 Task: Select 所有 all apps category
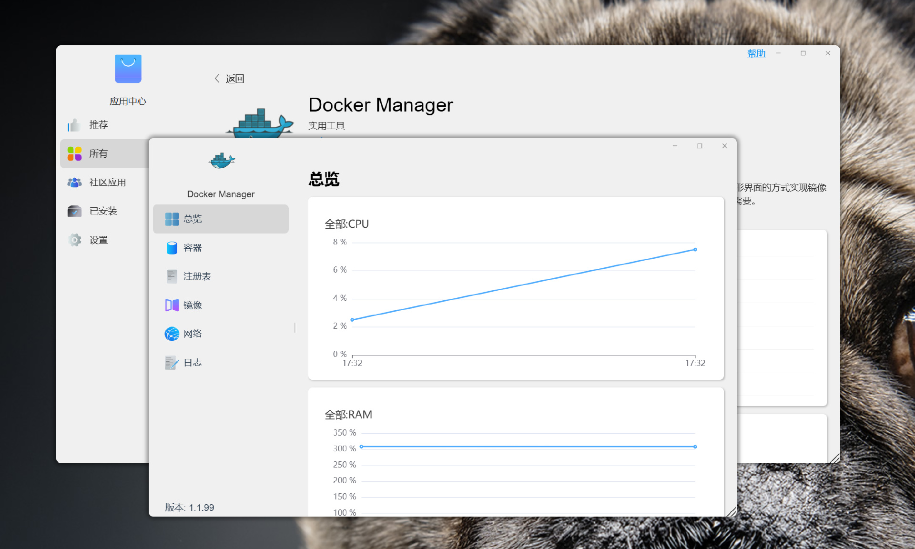tap(98, 153)
